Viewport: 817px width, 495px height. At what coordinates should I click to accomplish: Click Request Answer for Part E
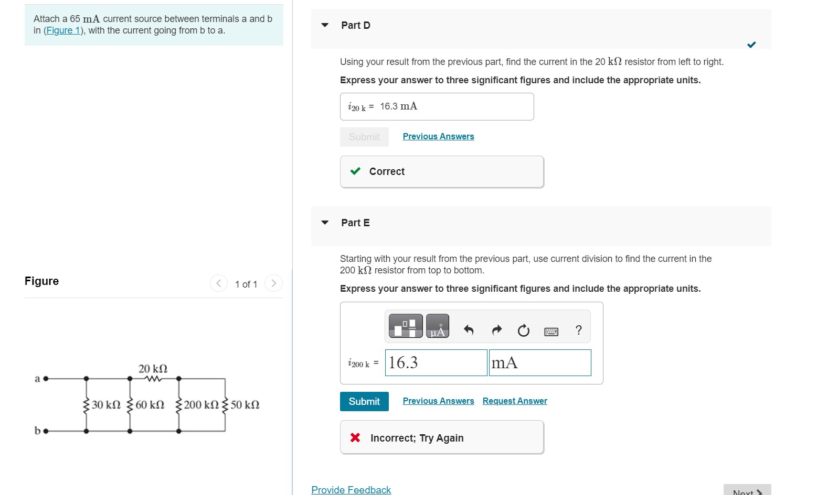(514, 401)
